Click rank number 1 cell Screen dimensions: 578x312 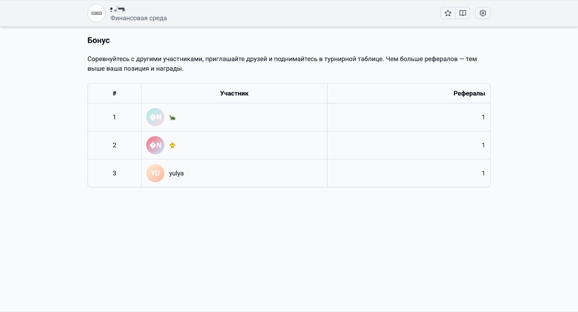coord(115,117)
